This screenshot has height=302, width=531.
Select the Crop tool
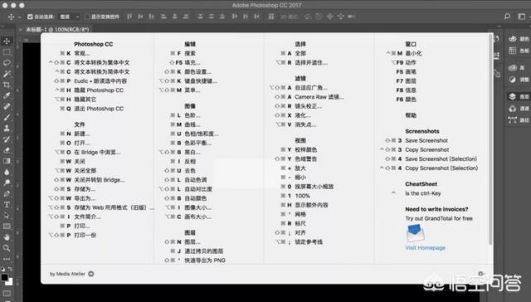click(x=7, y=85)
